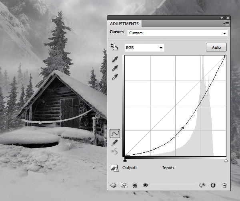This screenshot has width=240, height=201.
Task: Click the white point input slider
Action: point(226,160)
